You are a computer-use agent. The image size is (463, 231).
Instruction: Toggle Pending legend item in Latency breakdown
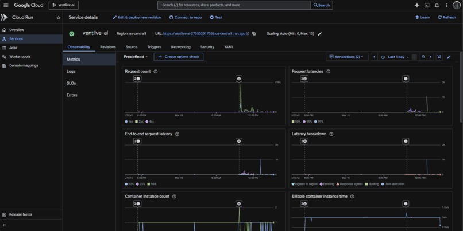tap(327, 184)
